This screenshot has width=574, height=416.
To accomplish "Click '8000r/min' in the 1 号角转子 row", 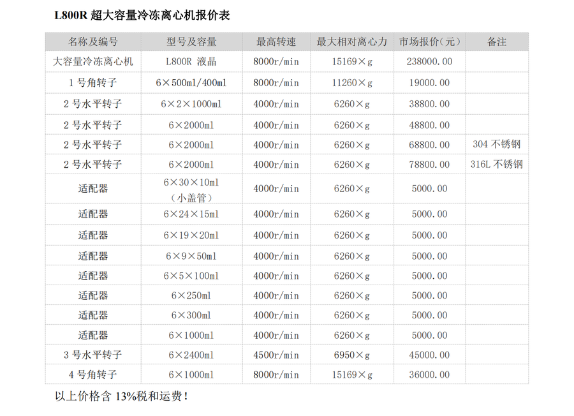I will (276, 82).
